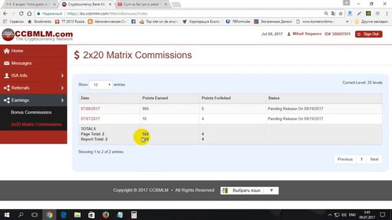Select Bonus Commissions in the sidebar

[31, 112]
